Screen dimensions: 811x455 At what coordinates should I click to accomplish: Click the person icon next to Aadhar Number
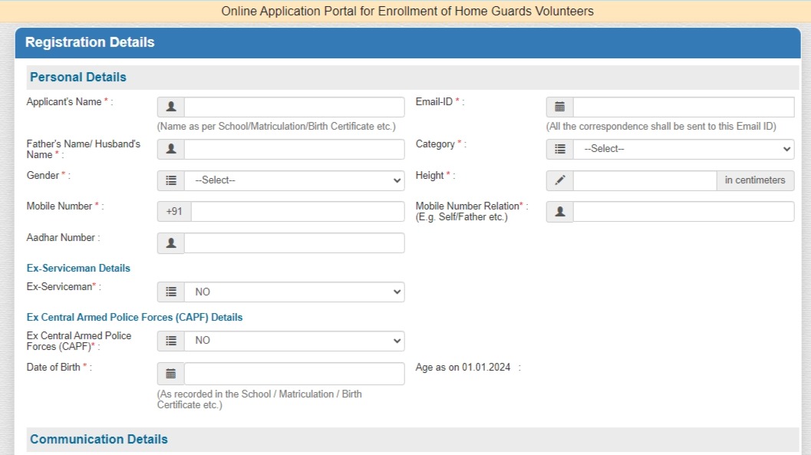170,242
